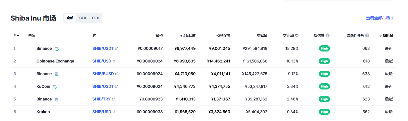Image resolution: width=408 pixels, height=121 pixels.
Task: Open SHIB/TRY pair link
Action: (x=101, y=99)
